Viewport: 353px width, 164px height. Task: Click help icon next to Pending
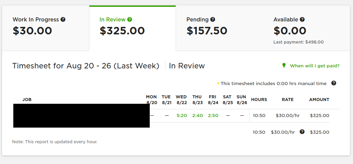click(212, 19)
